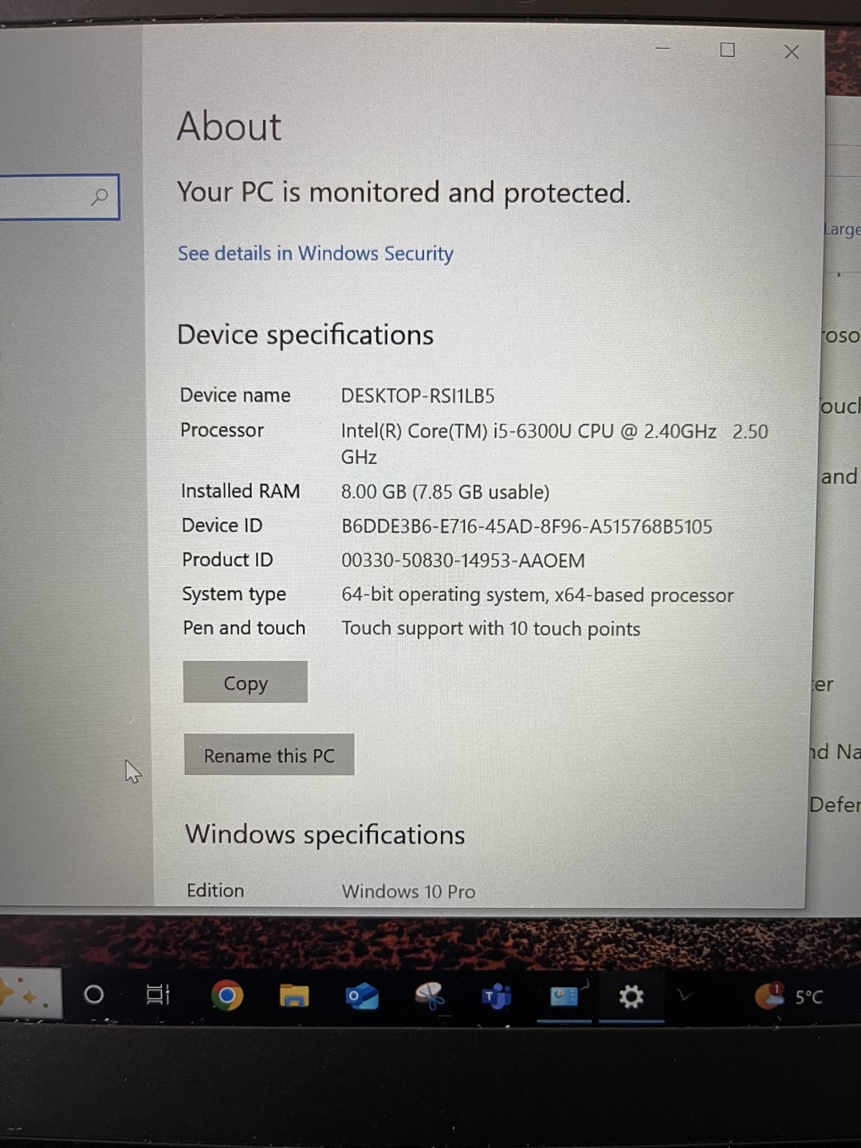This screenshot has height=1148, width=861.
Task: Open Snipping Tool from the taskbar
Action: 429,996
